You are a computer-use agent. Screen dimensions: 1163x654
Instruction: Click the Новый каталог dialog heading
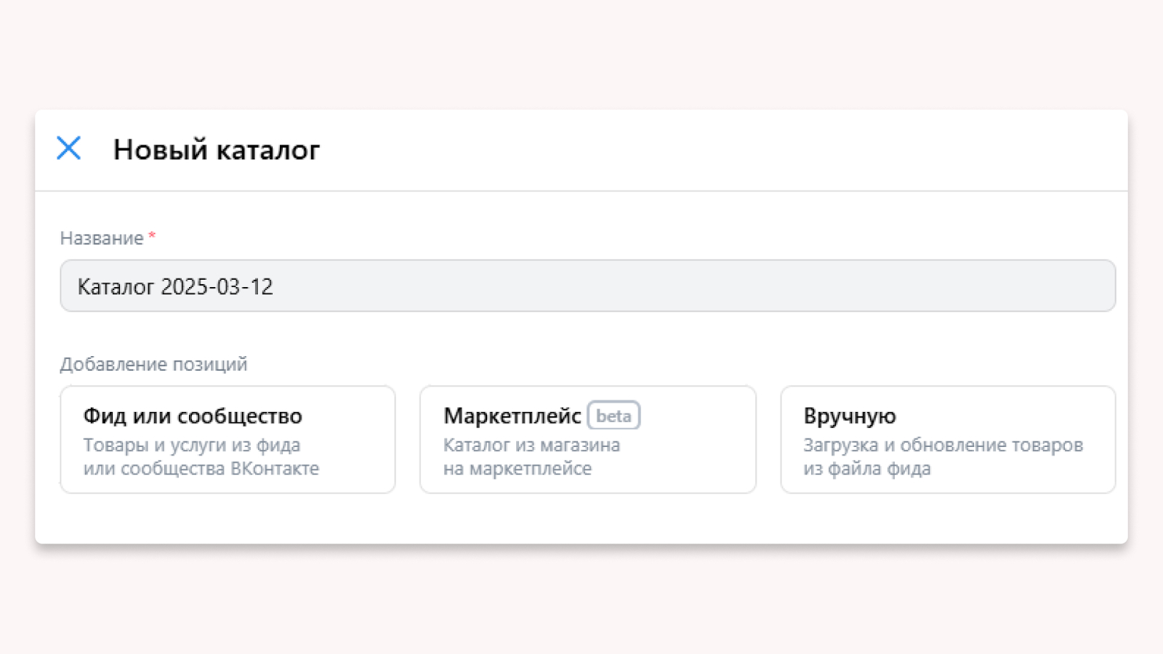point(216,150)
